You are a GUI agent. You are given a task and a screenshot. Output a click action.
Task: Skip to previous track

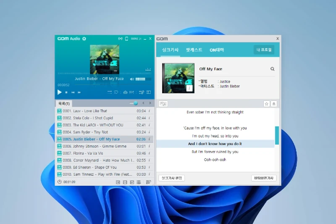[73, 92]
